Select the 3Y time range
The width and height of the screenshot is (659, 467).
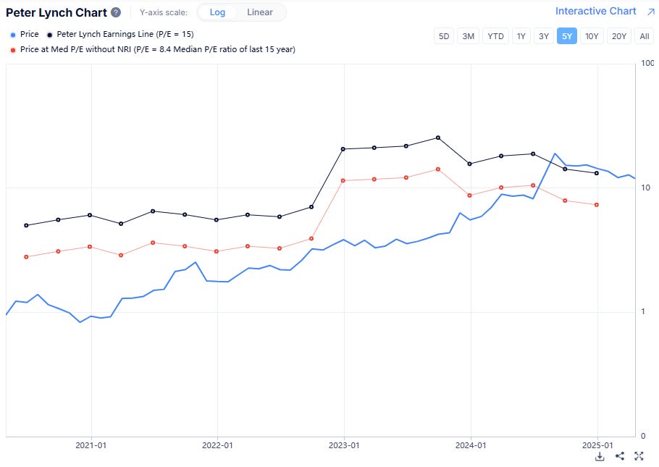pos(544,36)
